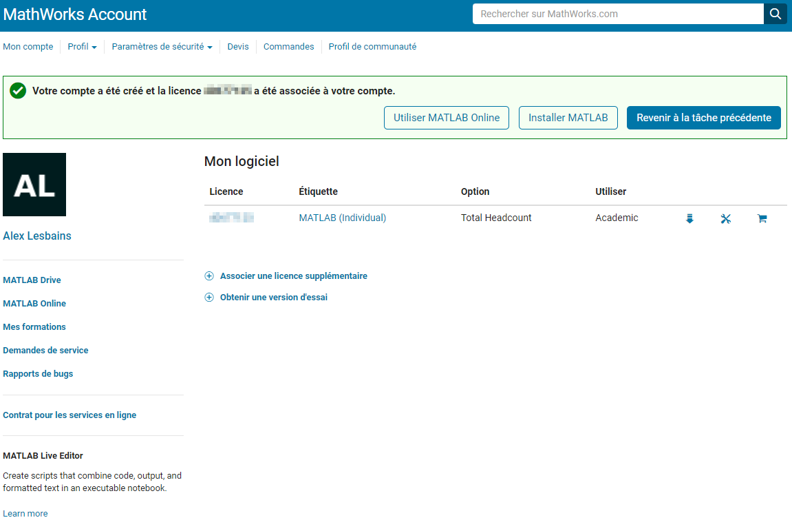Open the Alex Lesbains profile name link
Viewport: 792px width, 520px height.
point(37,236)
